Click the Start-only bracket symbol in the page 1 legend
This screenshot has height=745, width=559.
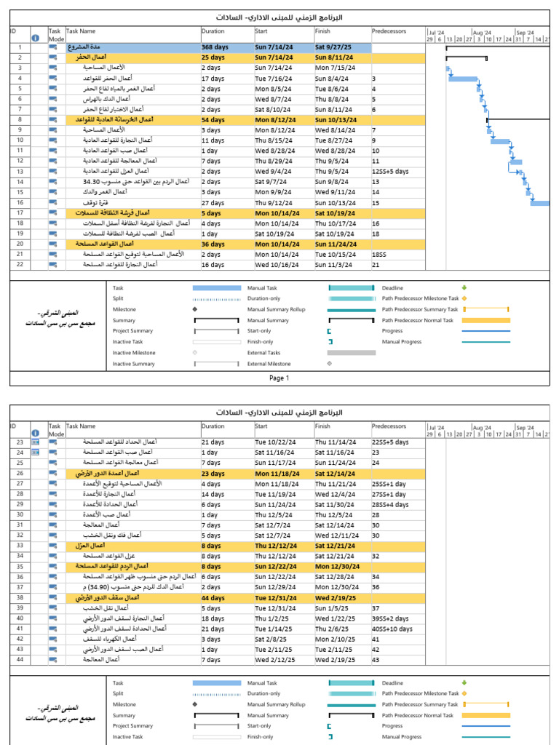[x=329, y=331]
